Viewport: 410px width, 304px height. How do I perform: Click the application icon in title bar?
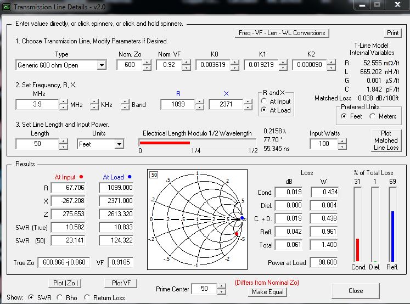[x=7, y=7]
